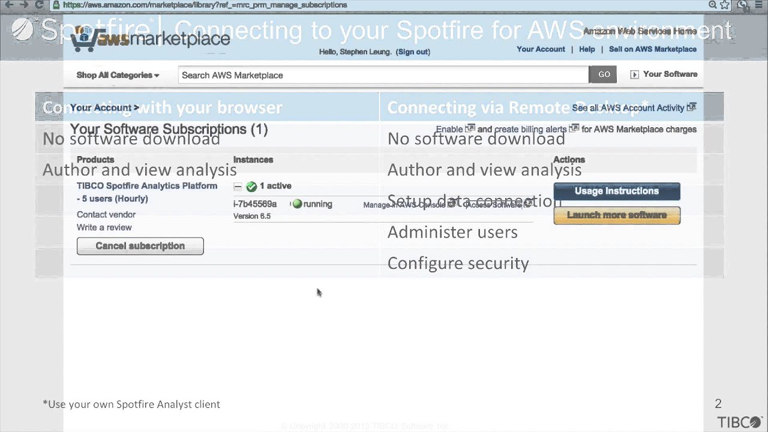Click create billing alerts link
The height and width of the screenshot is (432, 768).
tap(530, 129)
